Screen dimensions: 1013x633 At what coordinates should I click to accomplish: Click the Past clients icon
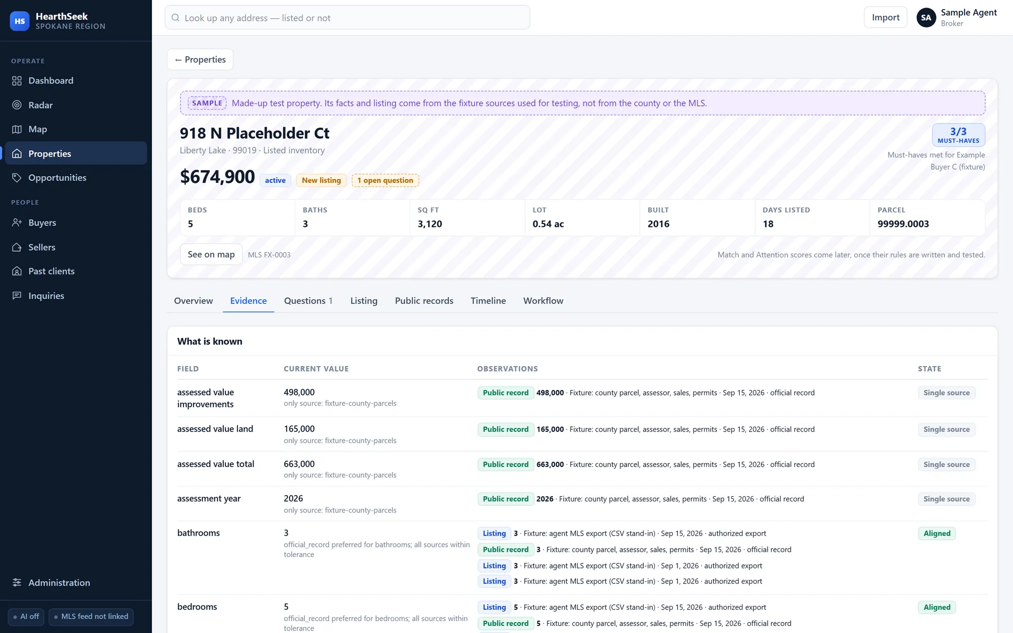point(17,271)
